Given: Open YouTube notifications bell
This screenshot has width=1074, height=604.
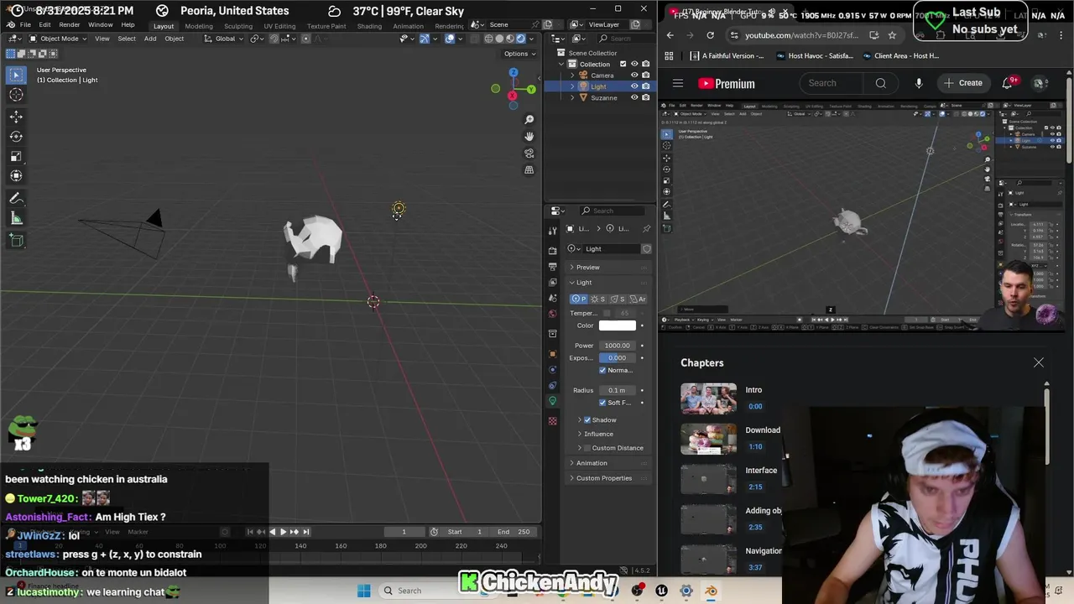Looking at the screenshot, I should coord(1008,83).
